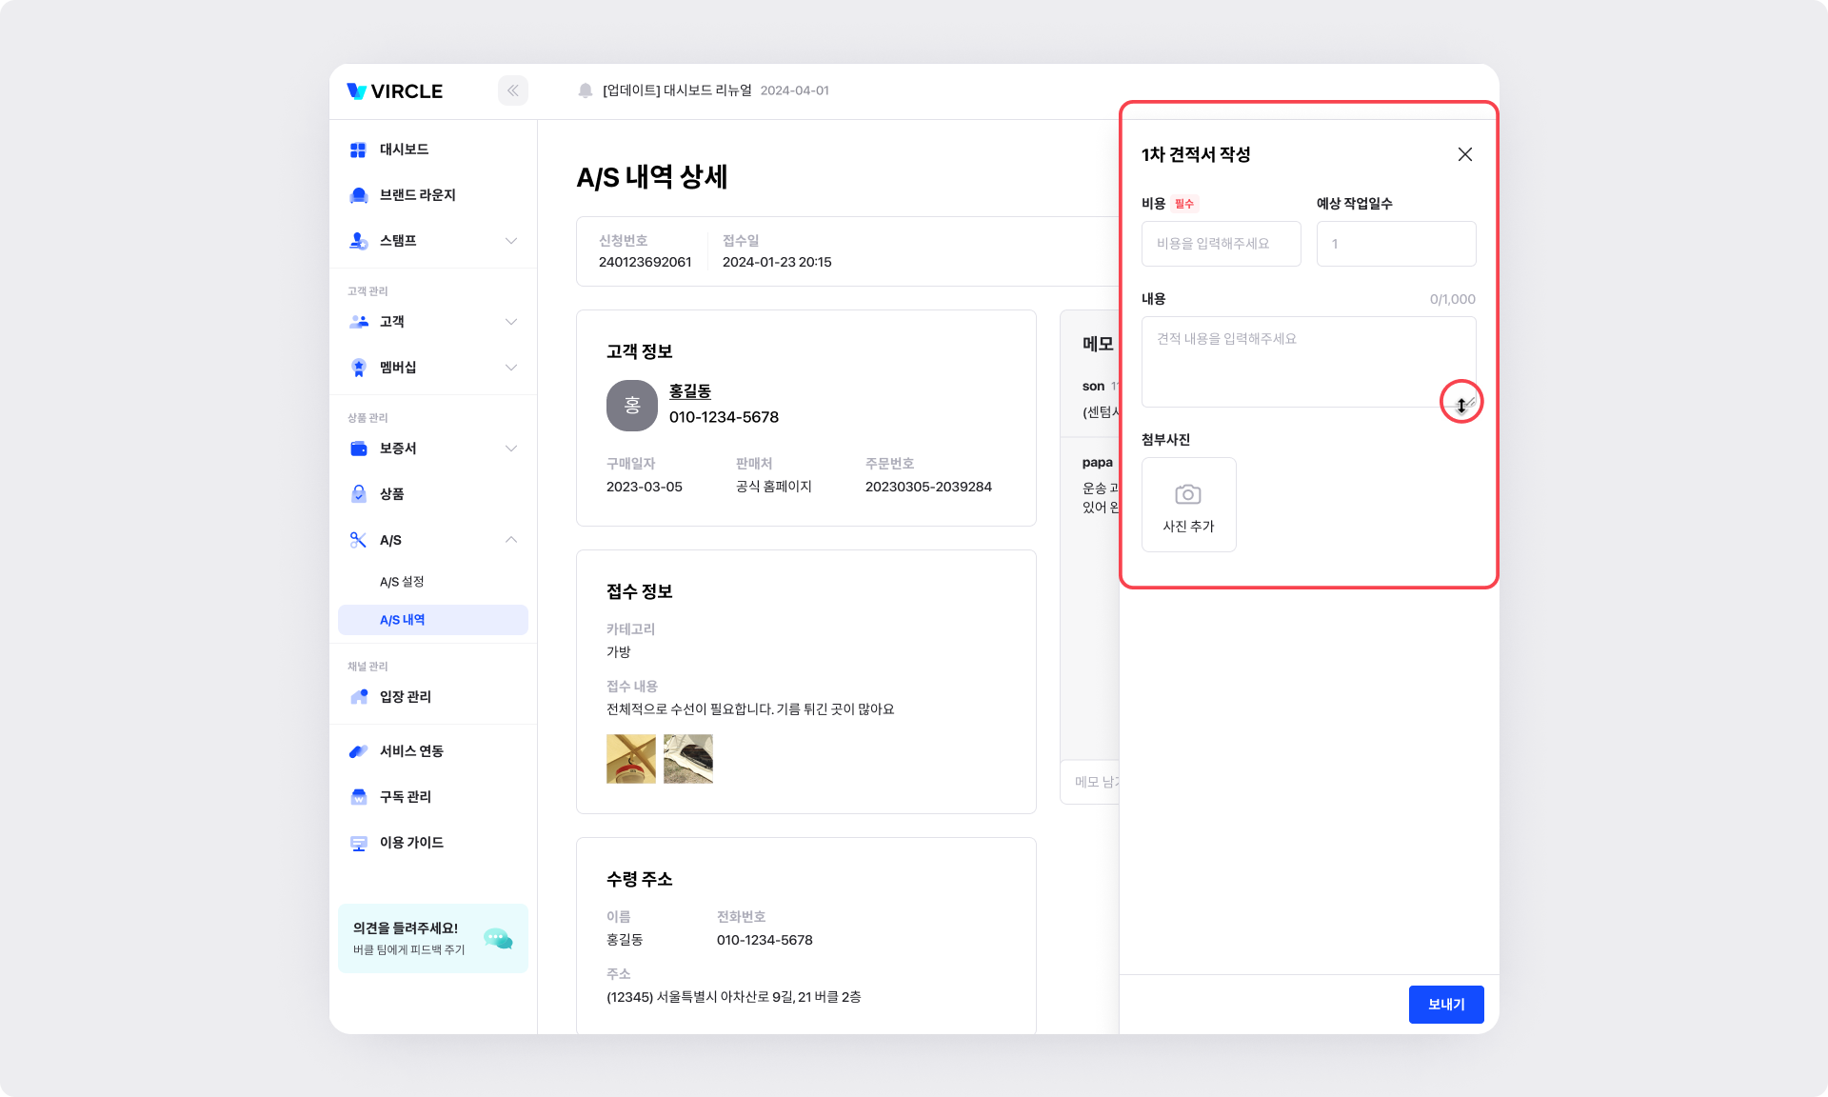
Task: Click the 홍 customer avatar
Action: 631,406
